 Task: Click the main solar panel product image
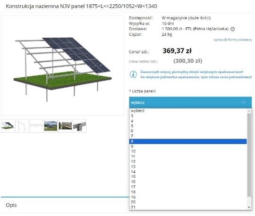pyautogui.click(x=62, y=66)
